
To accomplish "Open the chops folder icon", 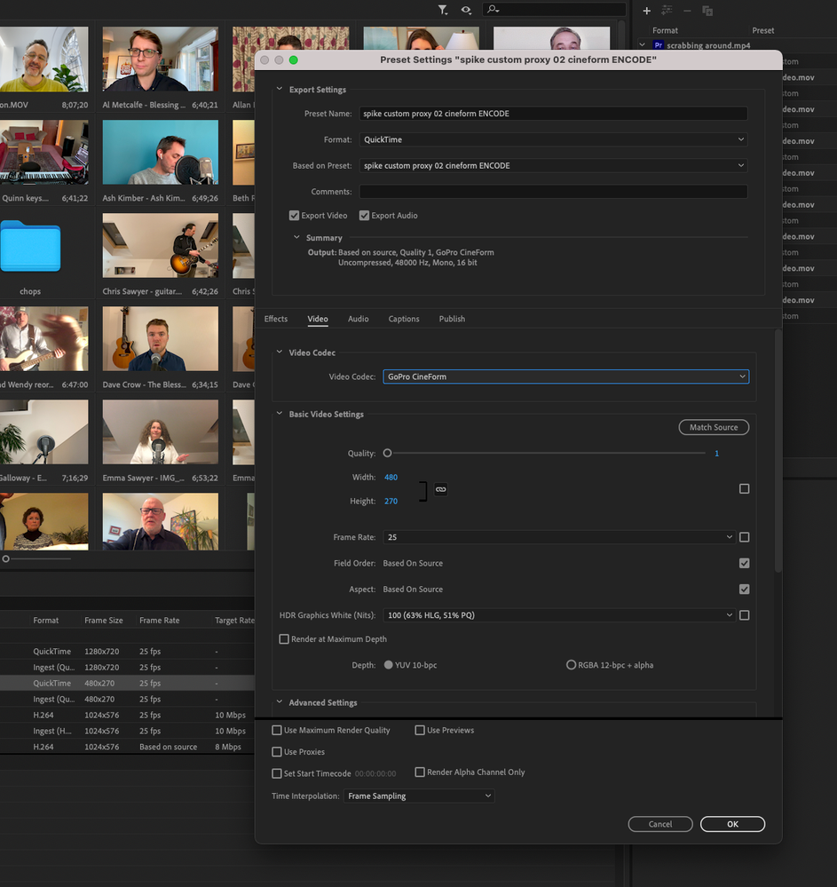I will point(30,246).
